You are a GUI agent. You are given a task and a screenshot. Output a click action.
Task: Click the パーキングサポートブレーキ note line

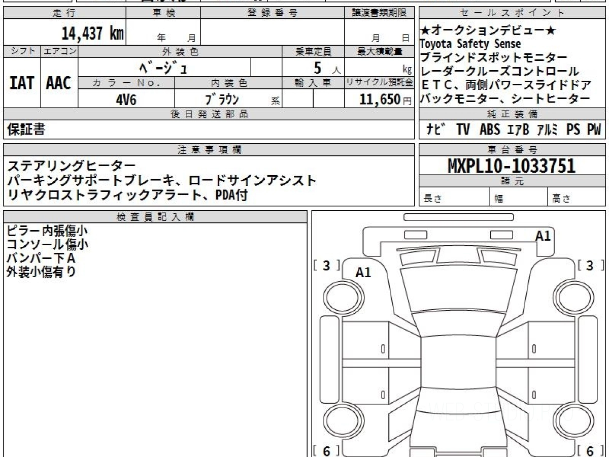162,180
